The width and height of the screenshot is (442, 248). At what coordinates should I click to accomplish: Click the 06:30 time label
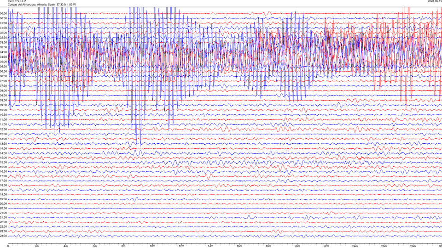(3, 76)
